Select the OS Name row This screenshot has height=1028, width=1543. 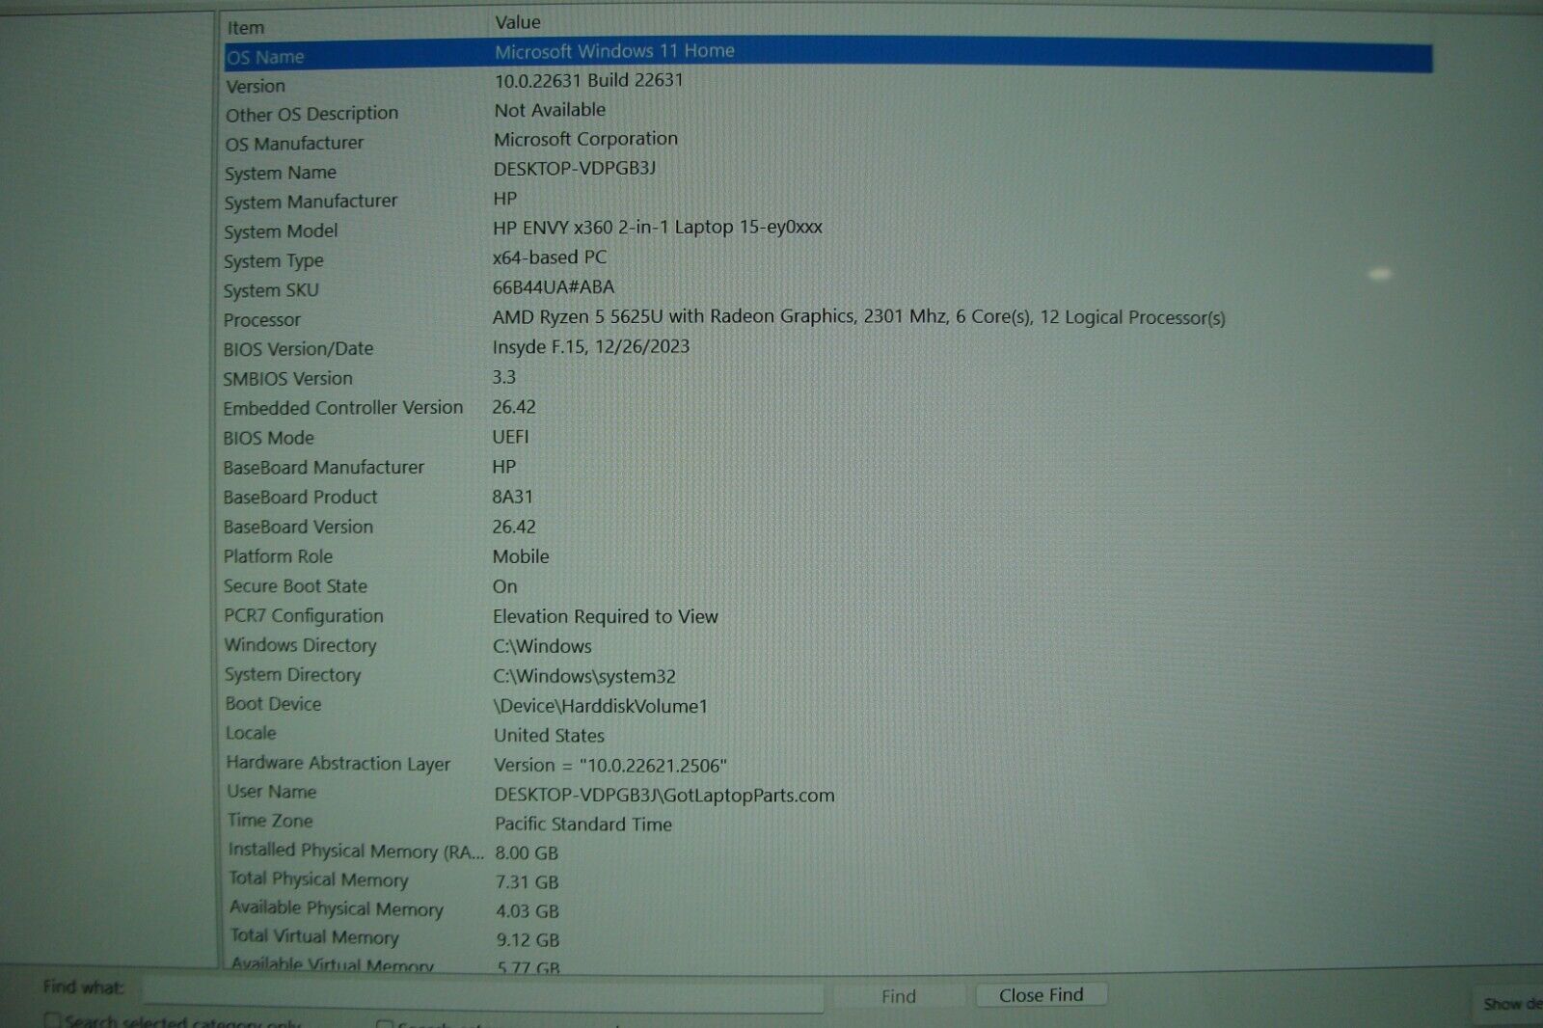click(827, 56)
